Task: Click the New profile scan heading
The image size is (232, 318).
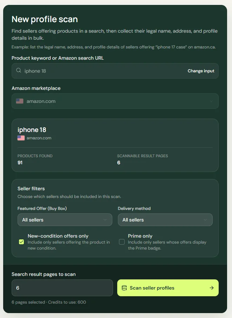Action: pyautogui.click(x=45, y=19)
